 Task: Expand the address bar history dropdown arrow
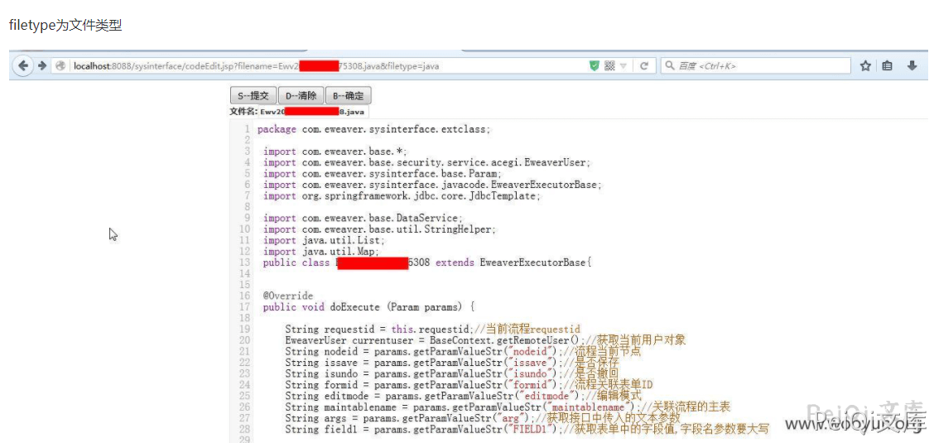tap(623, 66)
